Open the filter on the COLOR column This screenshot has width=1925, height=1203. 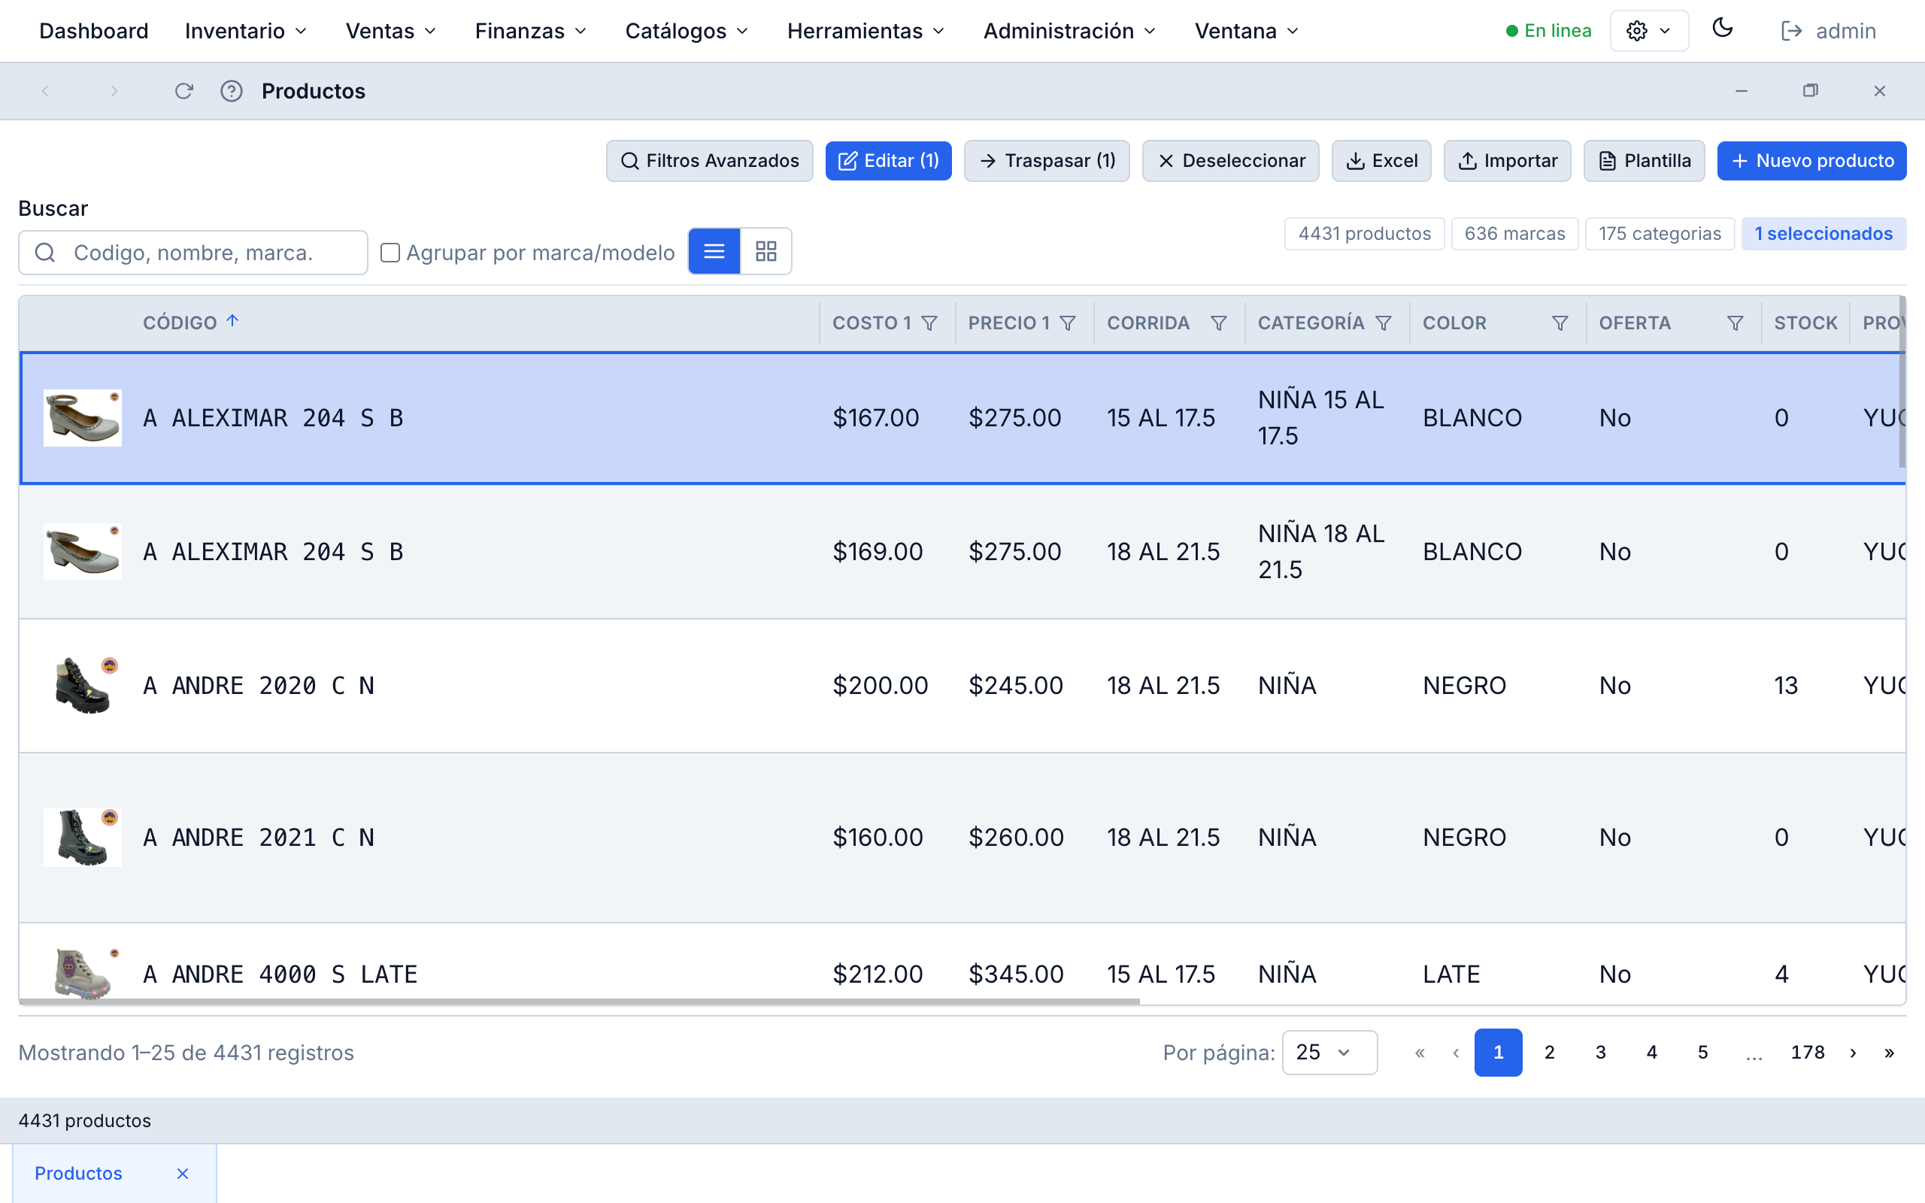[1558, 323]
